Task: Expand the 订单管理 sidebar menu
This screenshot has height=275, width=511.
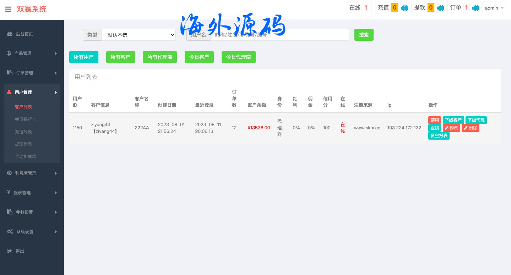Action: (32, 73)
